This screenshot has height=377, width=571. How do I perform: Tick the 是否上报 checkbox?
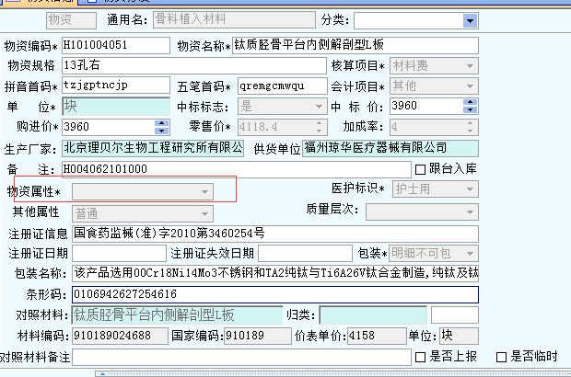(x=420, y=357)
